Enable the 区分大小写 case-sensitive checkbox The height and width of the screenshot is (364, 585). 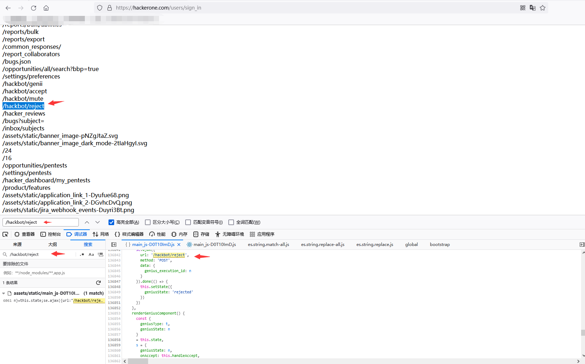(x=148, y=222)
